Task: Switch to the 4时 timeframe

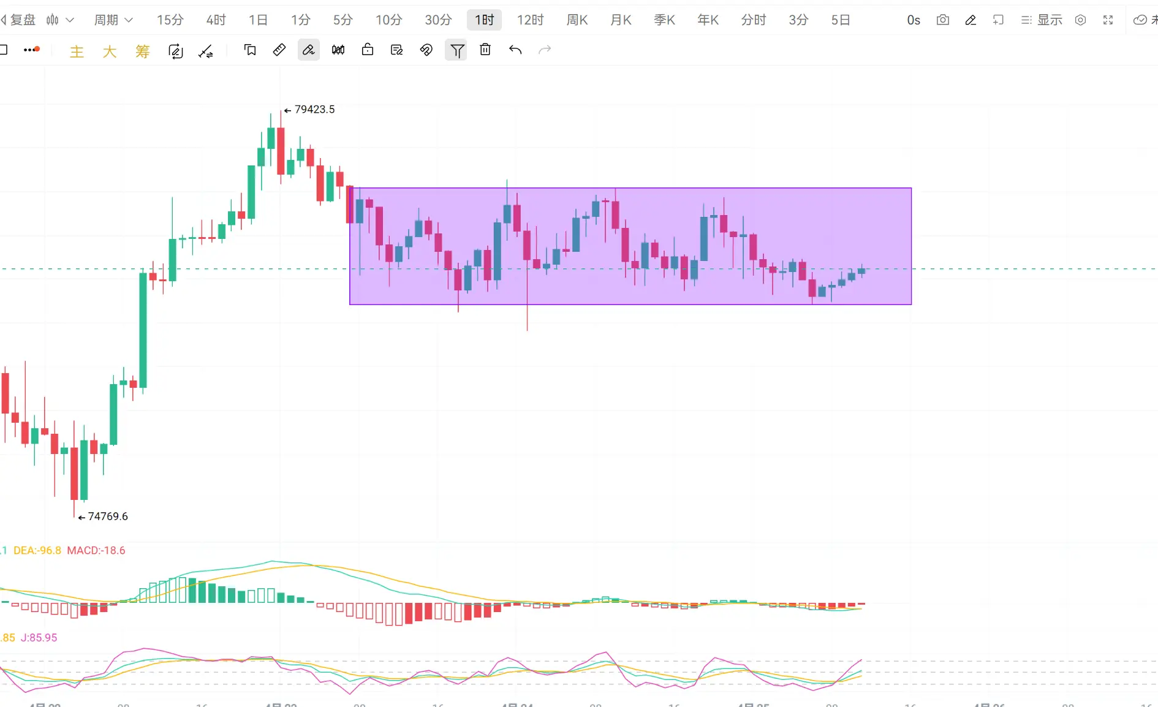Action: pyautogui.click(x=216, y=20)
